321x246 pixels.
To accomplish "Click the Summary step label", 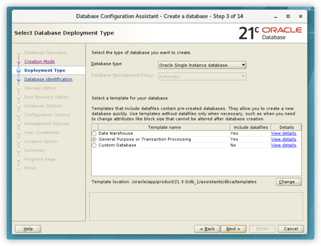I will pos(34,150).
